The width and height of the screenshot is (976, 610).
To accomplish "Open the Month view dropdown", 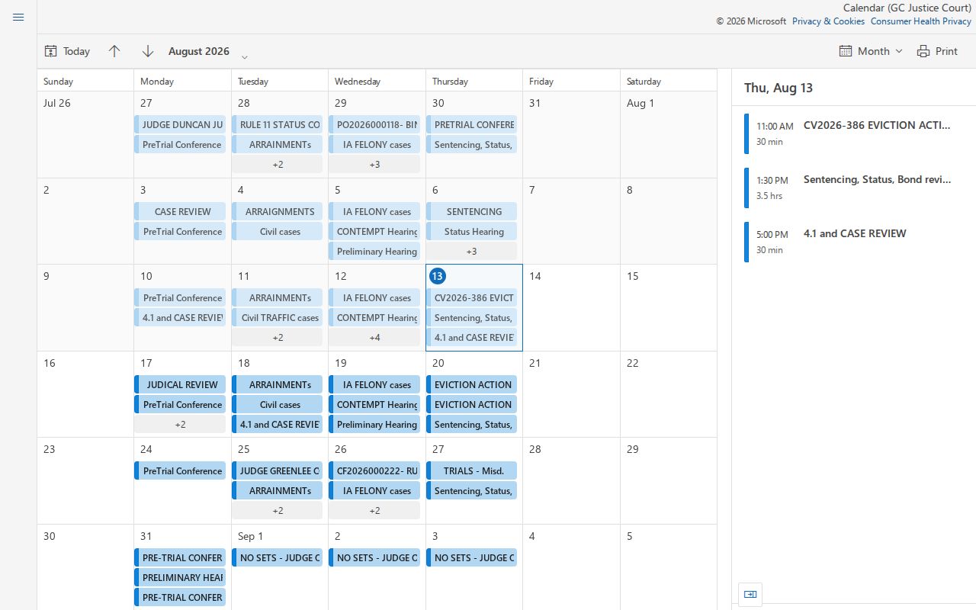I will tap(871, 51).
